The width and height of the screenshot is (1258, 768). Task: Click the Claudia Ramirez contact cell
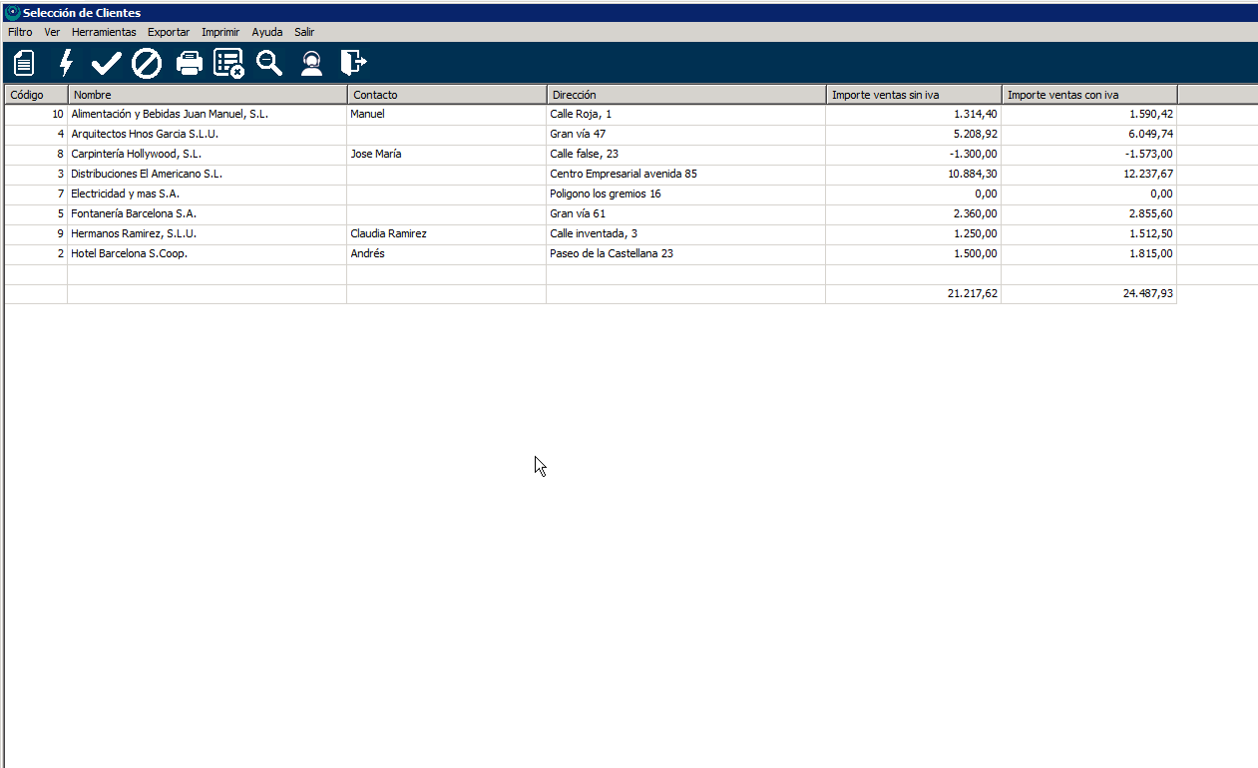coord(389,233)
